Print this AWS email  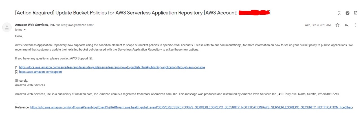coord(347,13)
